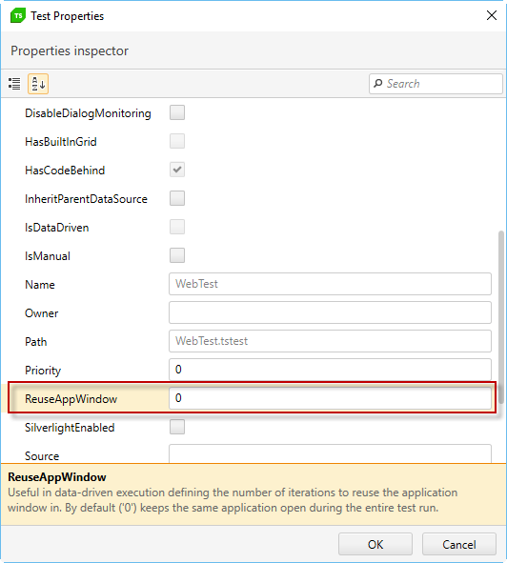Click the empty Owner field

pos(330,312)
